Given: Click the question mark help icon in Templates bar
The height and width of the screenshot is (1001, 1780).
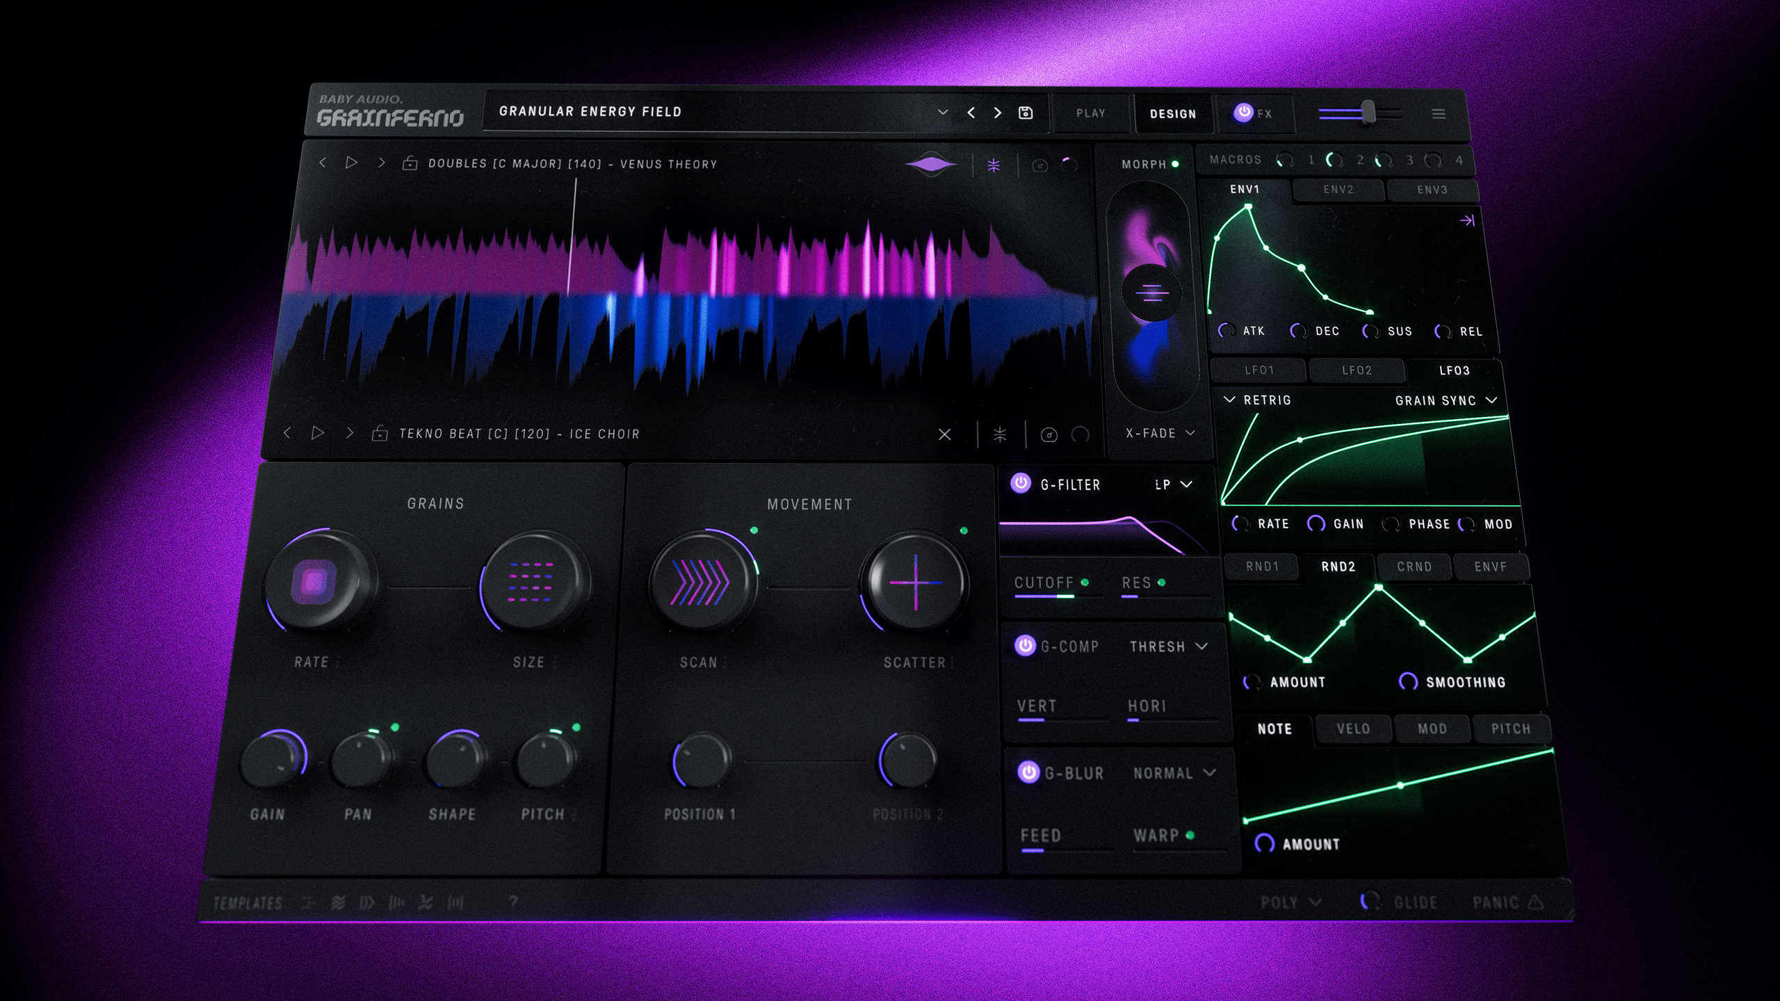Looking at the screenshot, I should [512, 902].
